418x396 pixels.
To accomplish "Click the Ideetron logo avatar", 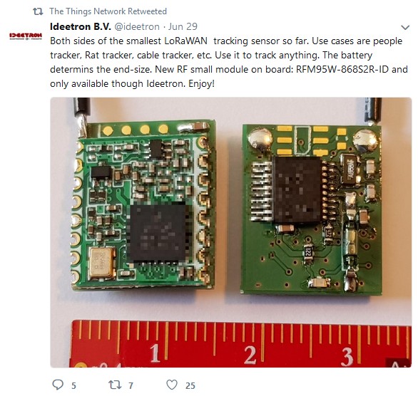I will (26, 36).
